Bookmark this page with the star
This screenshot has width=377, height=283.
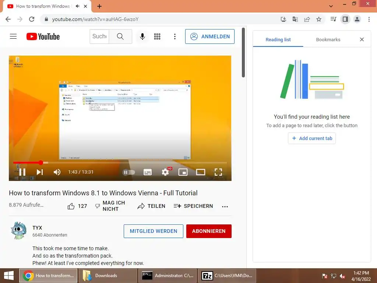[319, 19]
